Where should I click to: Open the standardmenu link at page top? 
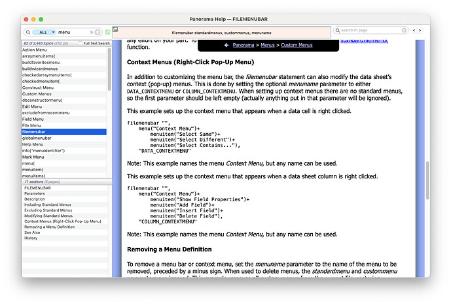[364, 40]
